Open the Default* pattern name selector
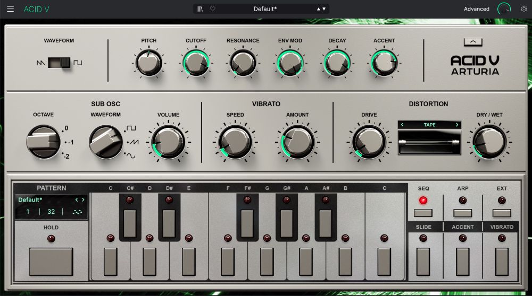The height and width of the screenshot is (296, 532). 30,200
